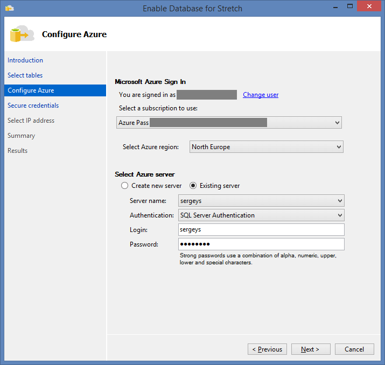The image size is (385, 365).
Task: Click into the Login text field
Action: tap(261, 229)
